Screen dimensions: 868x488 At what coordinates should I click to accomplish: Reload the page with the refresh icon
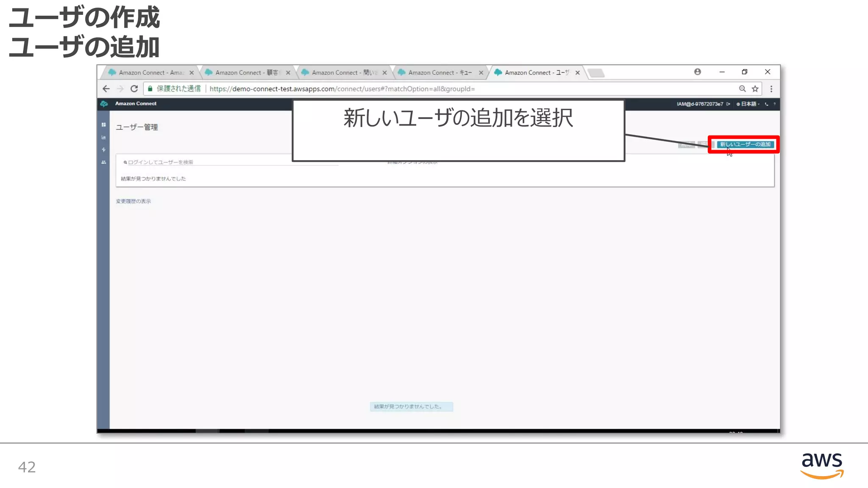tap(134, 89)
